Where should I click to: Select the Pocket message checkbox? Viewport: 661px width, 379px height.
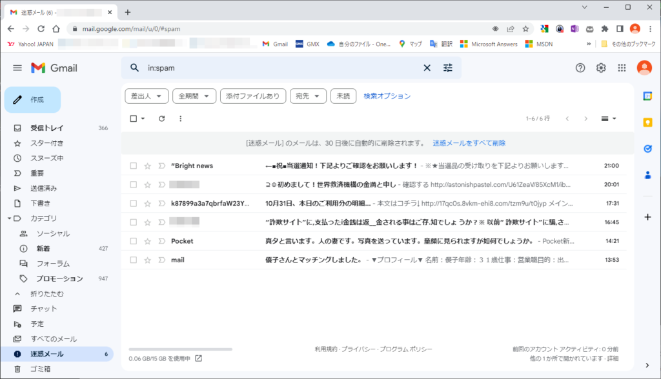[133, 241]
